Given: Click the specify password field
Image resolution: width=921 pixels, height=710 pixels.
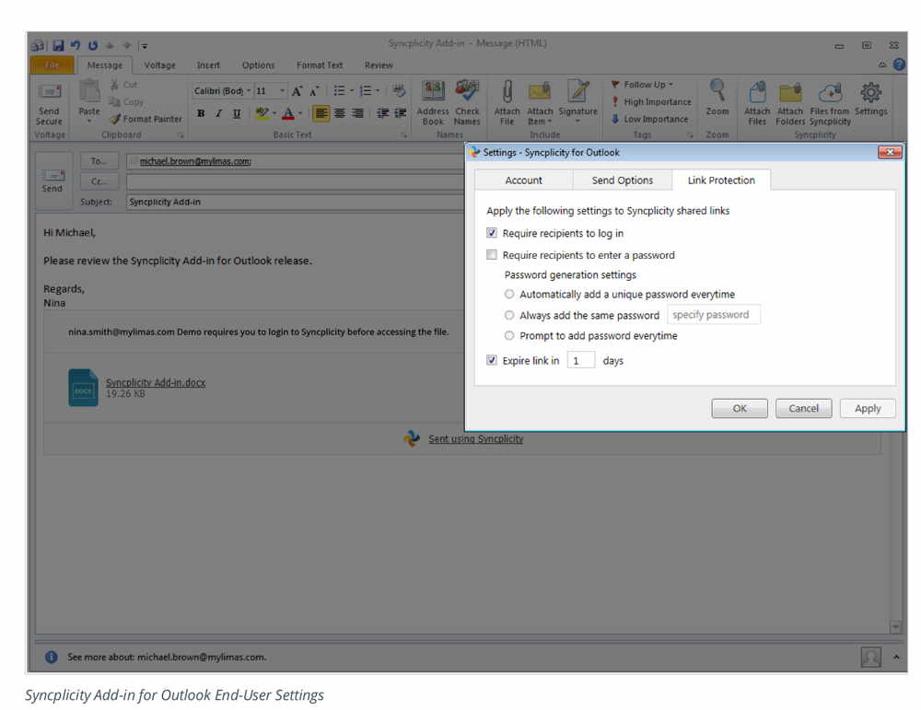Looking at the screenshot, I should pyautogui.click(x=714, y=315).
